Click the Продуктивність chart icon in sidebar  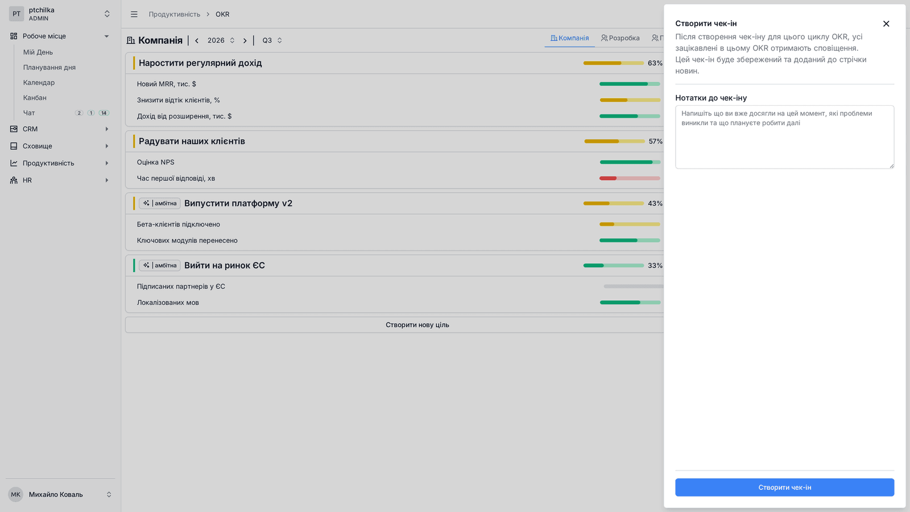[x=14, y=163]
